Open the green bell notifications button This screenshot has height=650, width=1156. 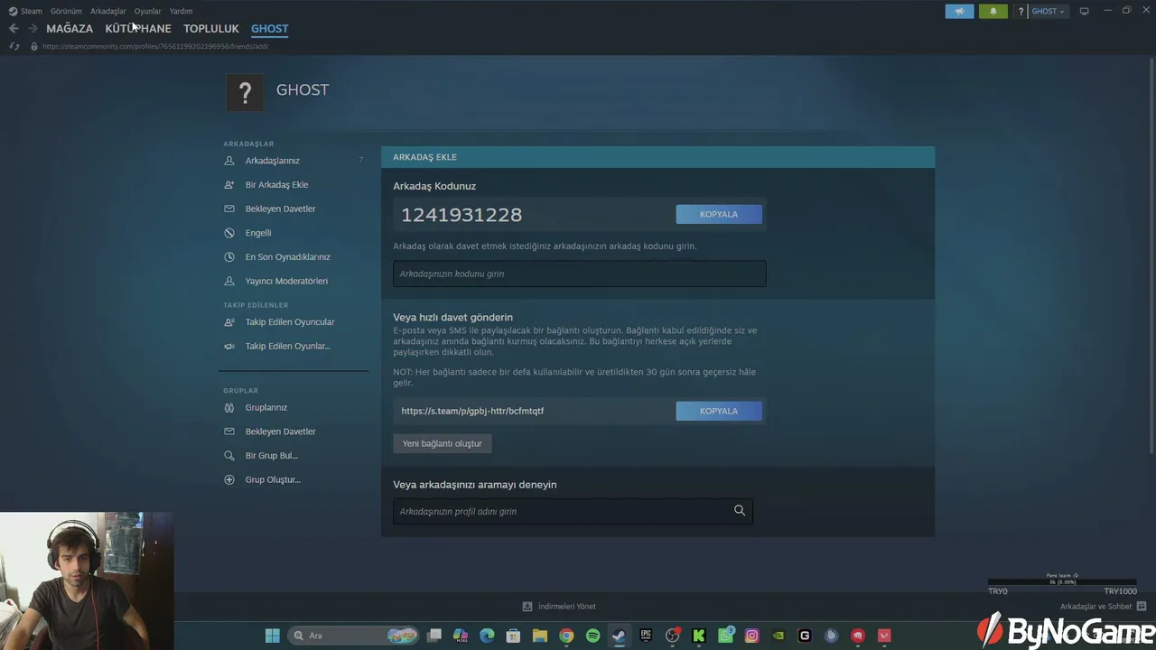pos(993,11)
